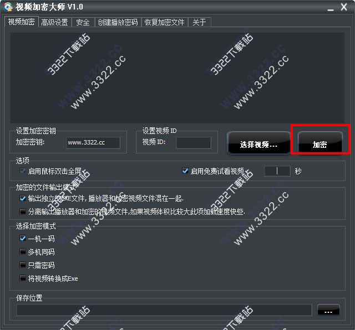Toggle 启用免费试看视频 checkbox

(185, 171)
